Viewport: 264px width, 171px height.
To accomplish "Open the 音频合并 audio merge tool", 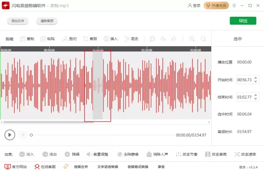I will pyautogui.click(x=81, y=167).
